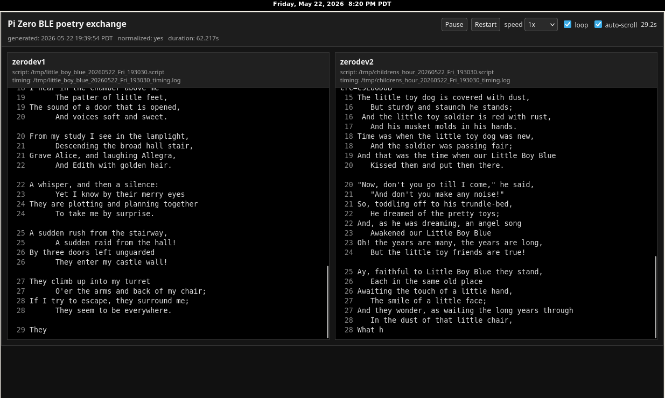
Task: Click the little_boy_blue timing log path
Action: tap(96, 80)
